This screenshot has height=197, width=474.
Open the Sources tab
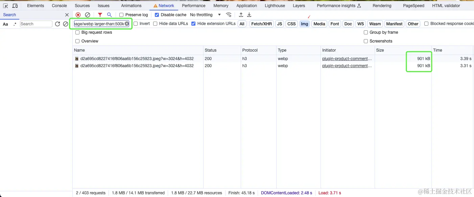point(82,6)
